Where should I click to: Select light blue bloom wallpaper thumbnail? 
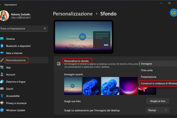pos(110,86)
